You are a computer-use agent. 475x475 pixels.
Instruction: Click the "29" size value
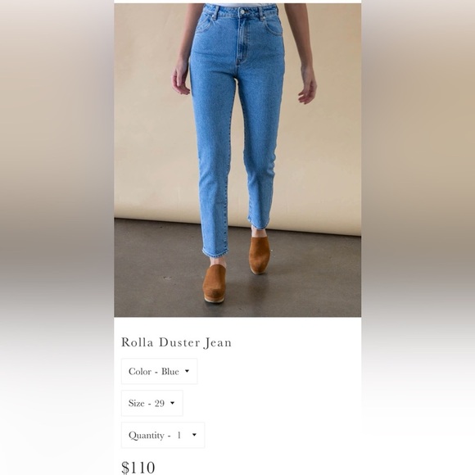(160, 403)
